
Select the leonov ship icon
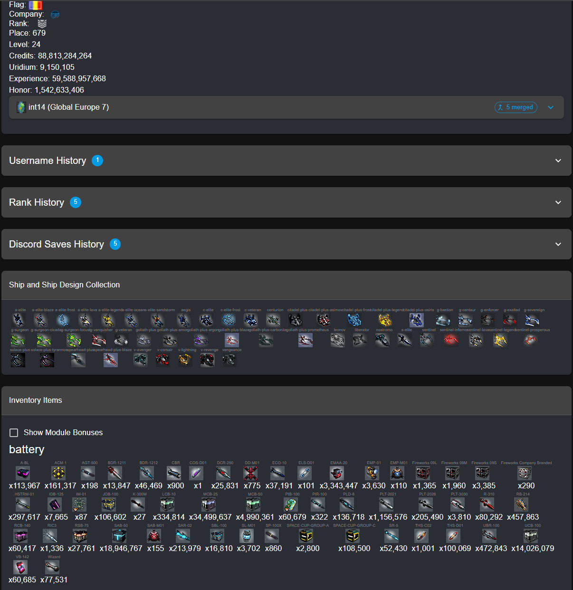pos(338,340)
